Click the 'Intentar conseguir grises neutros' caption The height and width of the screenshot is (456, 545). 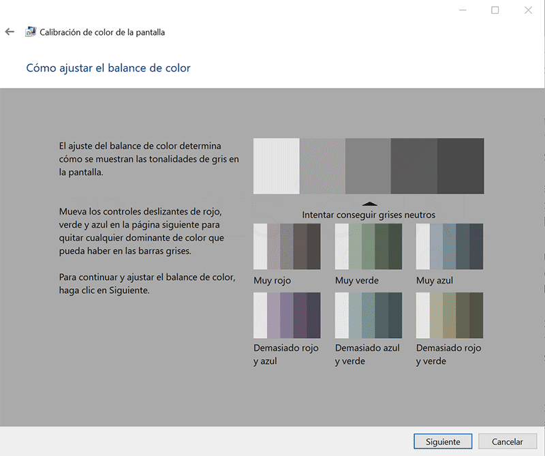(369, 215)
